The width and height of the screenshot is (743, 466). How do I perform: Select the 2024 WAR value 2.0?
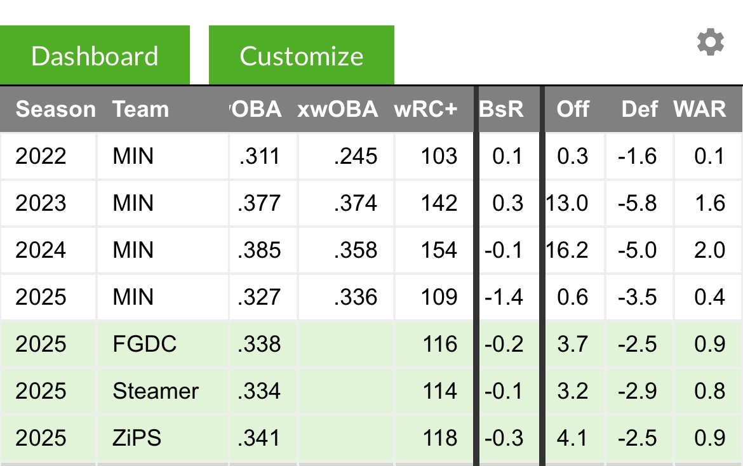click(709, 250)
